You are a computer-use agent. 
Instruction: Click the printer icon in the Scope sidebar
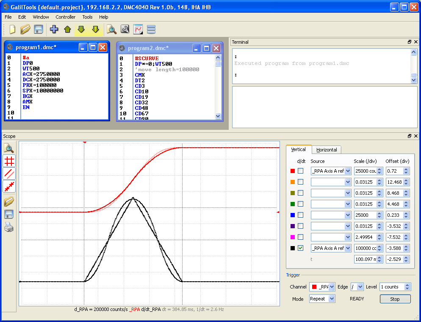(9, 228)
